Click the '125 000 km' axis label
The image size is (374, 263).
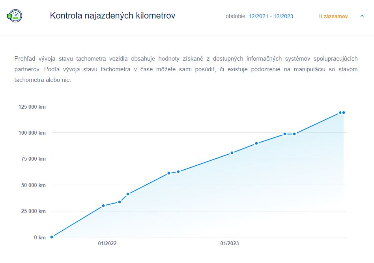pos(32,107)
